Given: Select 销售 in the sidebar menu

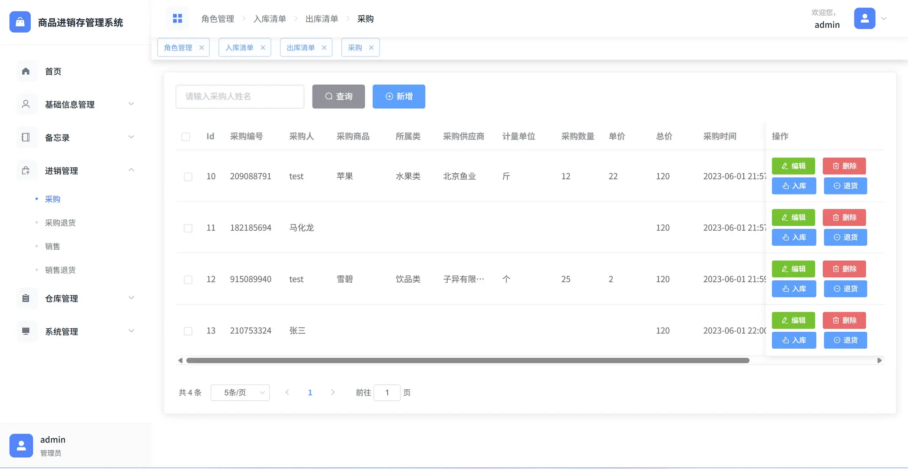Looking at the screenshot, I should click(52, 246).
